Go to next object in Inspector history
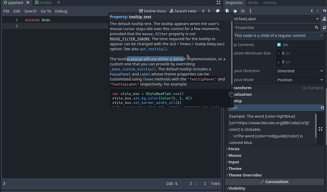This screenshot has height=192, width=327. [x=318, y=11]
